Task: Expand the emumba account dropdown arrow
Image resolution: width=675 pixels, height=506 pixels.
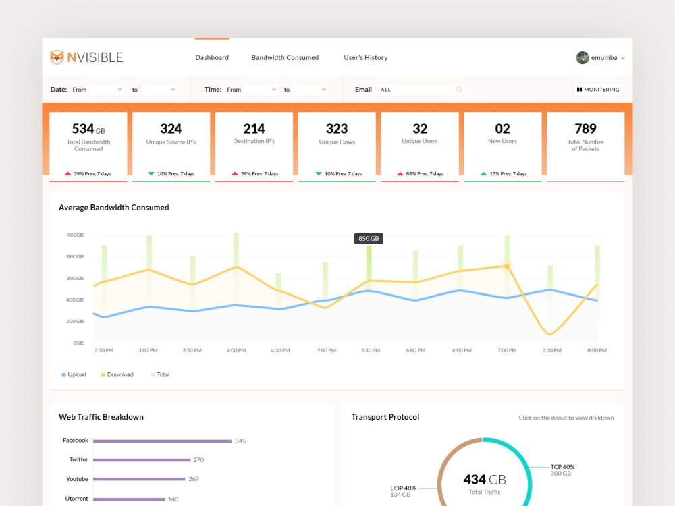Action: pyautogui.click(x=623, y=58)
